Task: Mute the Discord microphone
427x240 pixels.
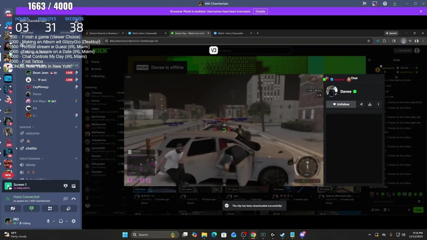Action: (x=48, y=221)
